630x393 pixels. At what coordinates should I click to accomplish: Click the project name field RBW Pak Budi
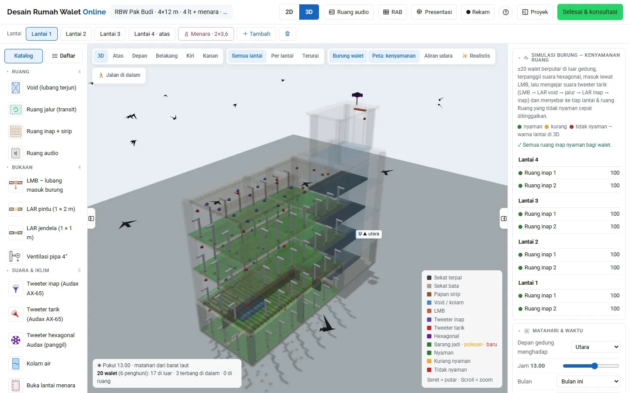tap(171, 12)
